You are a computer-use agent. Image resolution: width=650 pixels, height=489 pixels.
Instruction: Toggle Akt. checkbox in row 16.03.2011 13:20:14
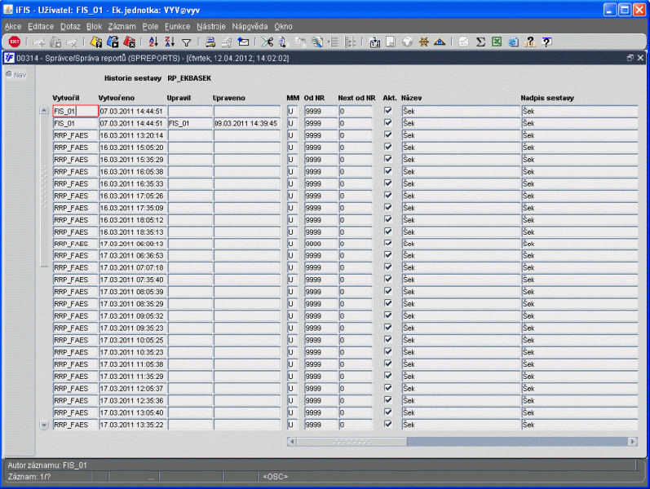point(388,134)
